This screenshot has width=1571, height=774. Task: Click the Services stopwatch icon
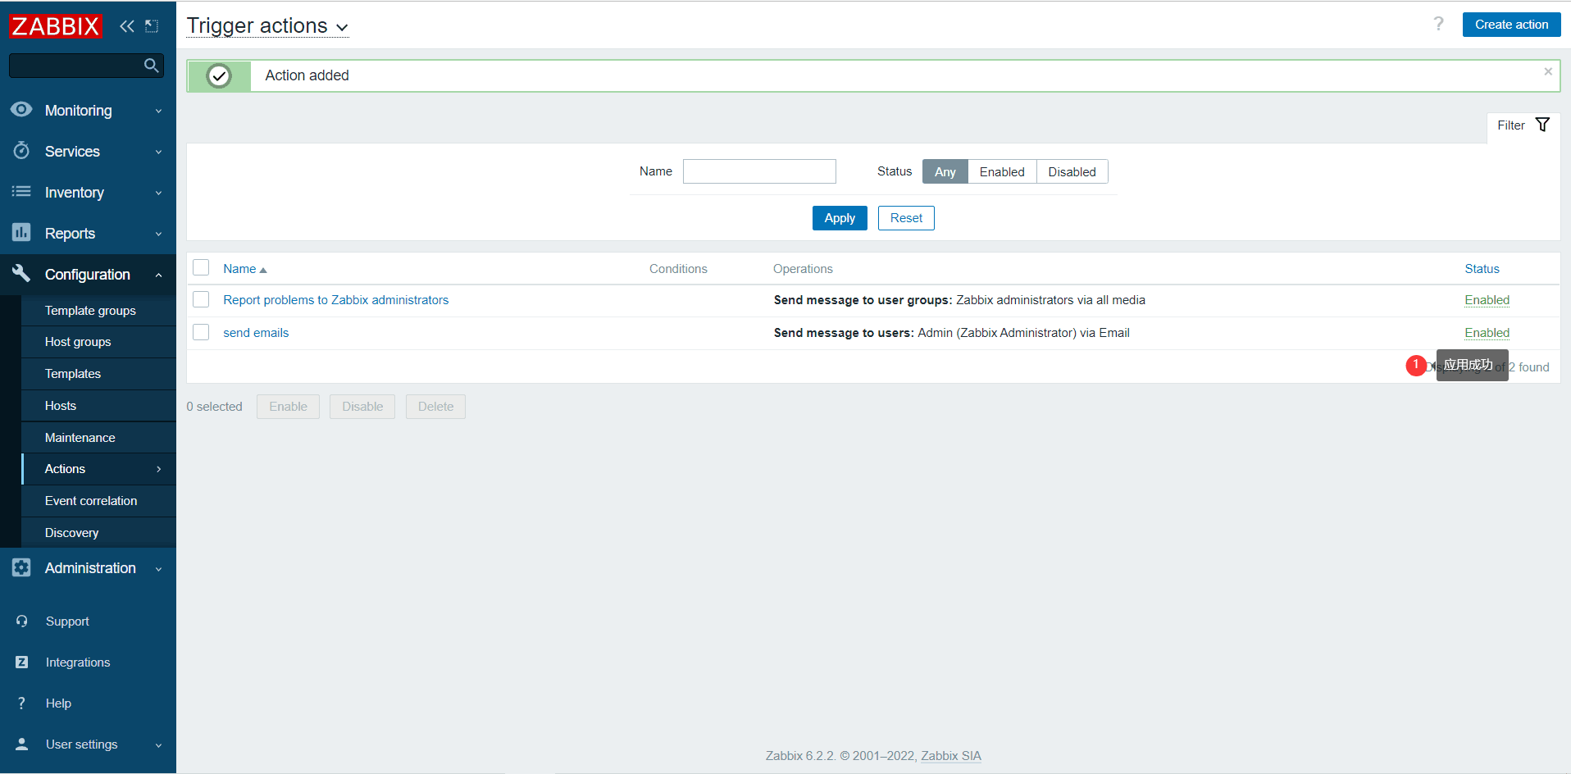tap(21, 151)
